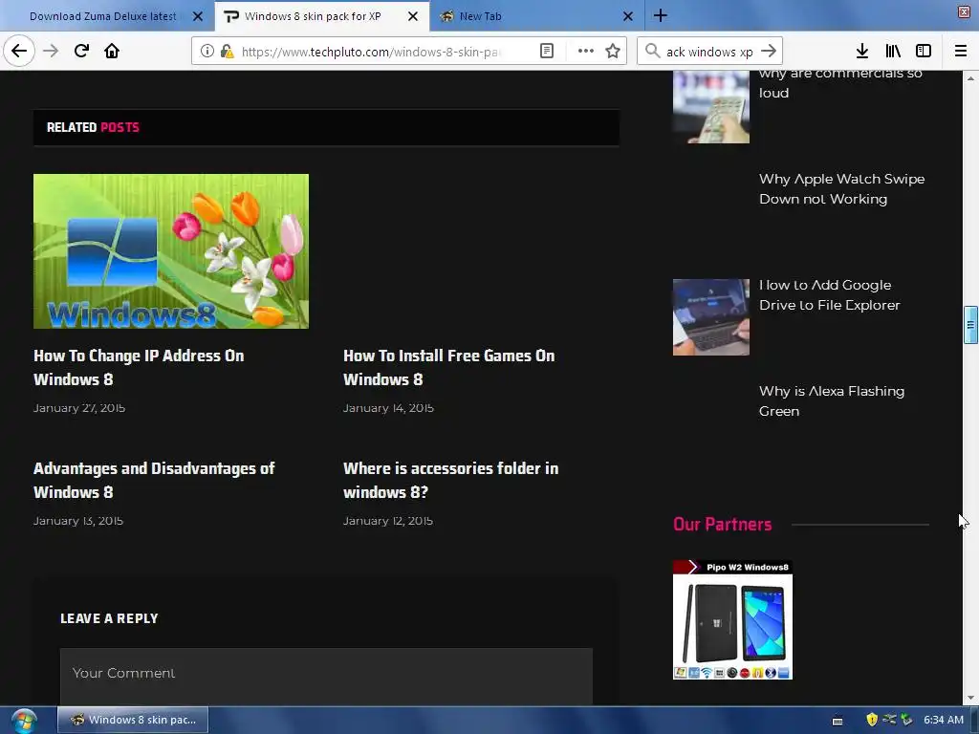Click the RELATED POSTS heading
This screenshot has width=979, height=734.
pyautogui.click(x=93, y=127)
